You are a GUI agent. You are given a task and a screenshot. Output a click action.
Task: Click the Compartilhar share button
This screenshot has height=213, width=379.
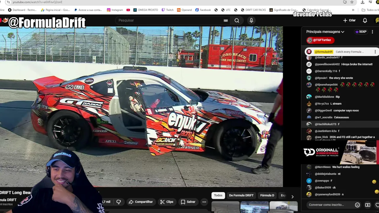[x=141, y=202]
